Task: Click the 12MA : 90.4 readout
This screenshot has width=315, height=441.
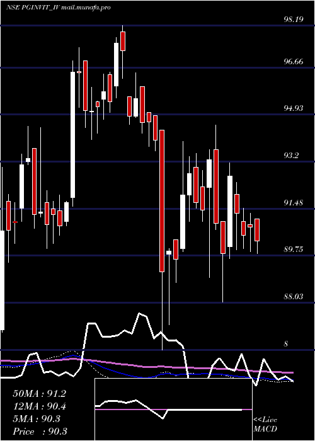Action: (x=39, y=406)
